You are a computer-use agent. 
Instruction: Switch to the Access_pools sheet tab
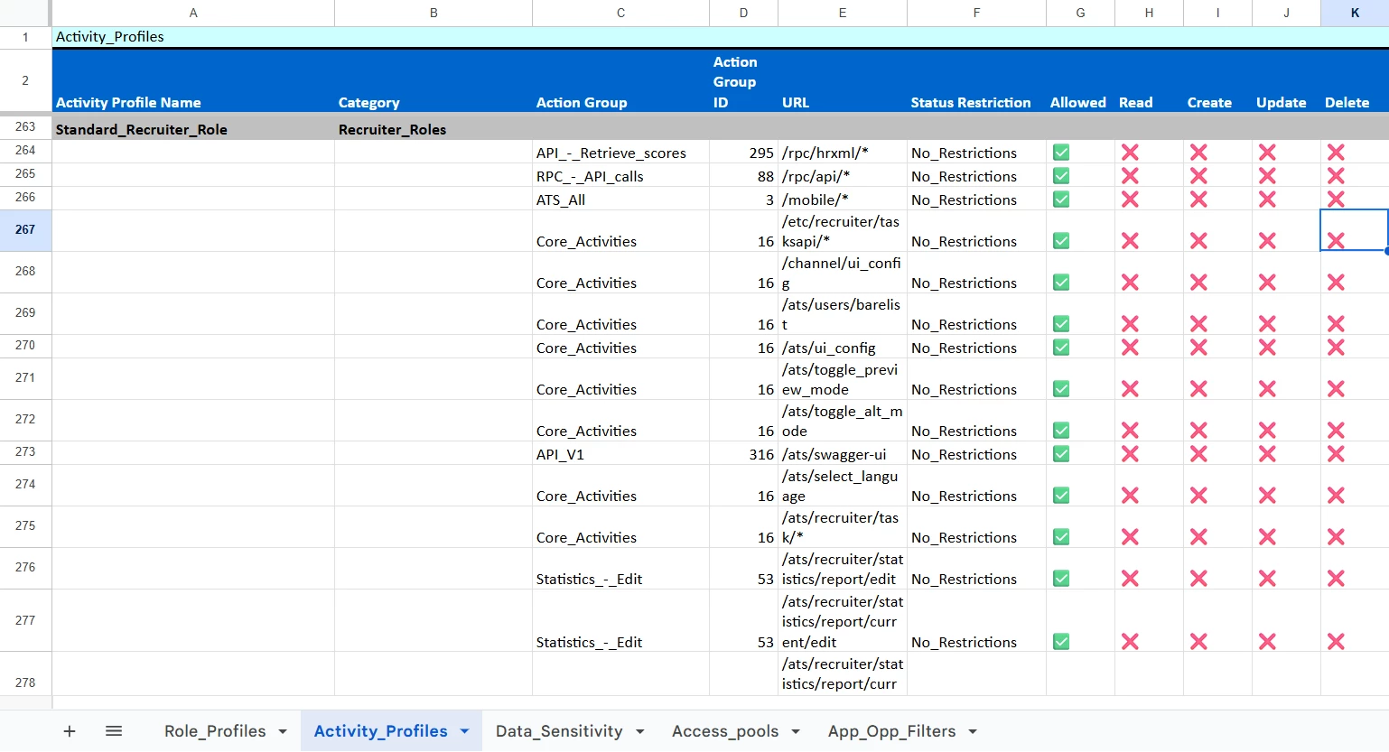[x=724, y=731]
